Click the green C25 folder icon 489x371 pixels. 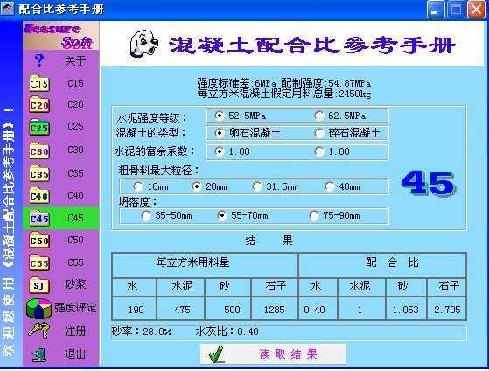39,128
